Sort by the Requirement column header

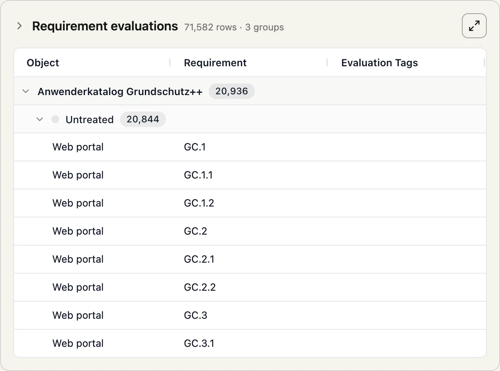(215, 63)
